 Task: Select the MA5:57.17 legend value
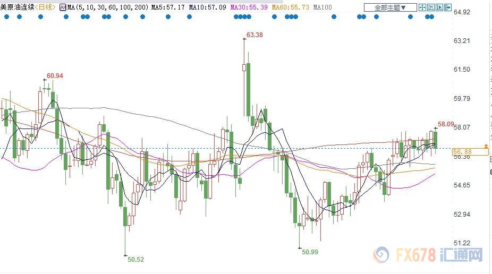pyautogui.click(x=168, y=7)
